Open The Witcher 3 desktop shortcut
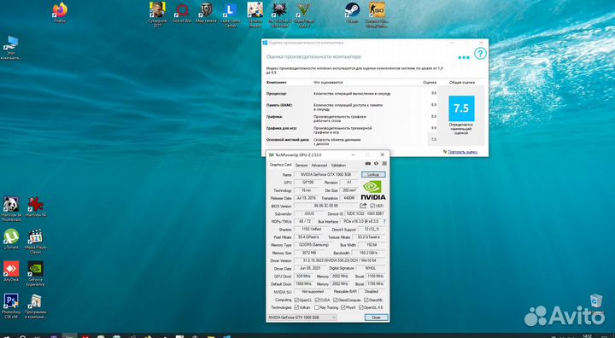 pos(279,15)
